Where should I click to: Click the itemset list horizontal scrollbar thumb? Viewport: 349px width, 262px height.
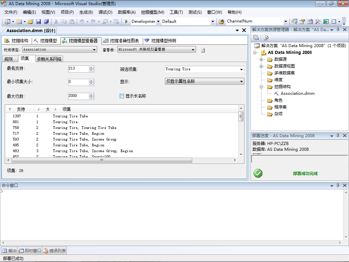pos(102,160)
